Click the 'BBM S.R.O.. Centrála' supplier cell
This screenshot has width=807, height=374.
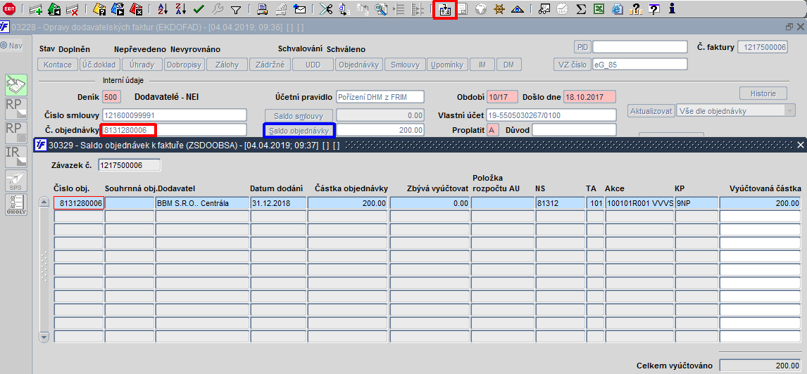pyautogui.click(x=202, y=203)
